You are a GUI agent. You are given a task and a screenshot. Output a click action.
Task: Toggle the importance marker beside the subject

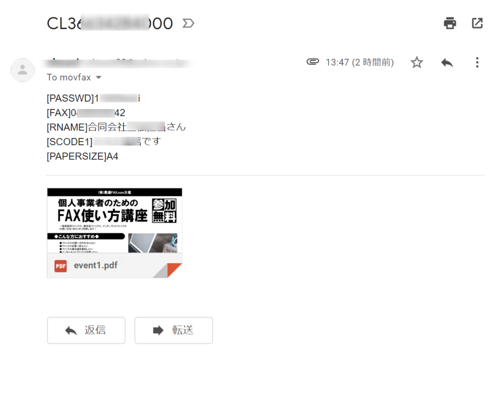point(188,24)
